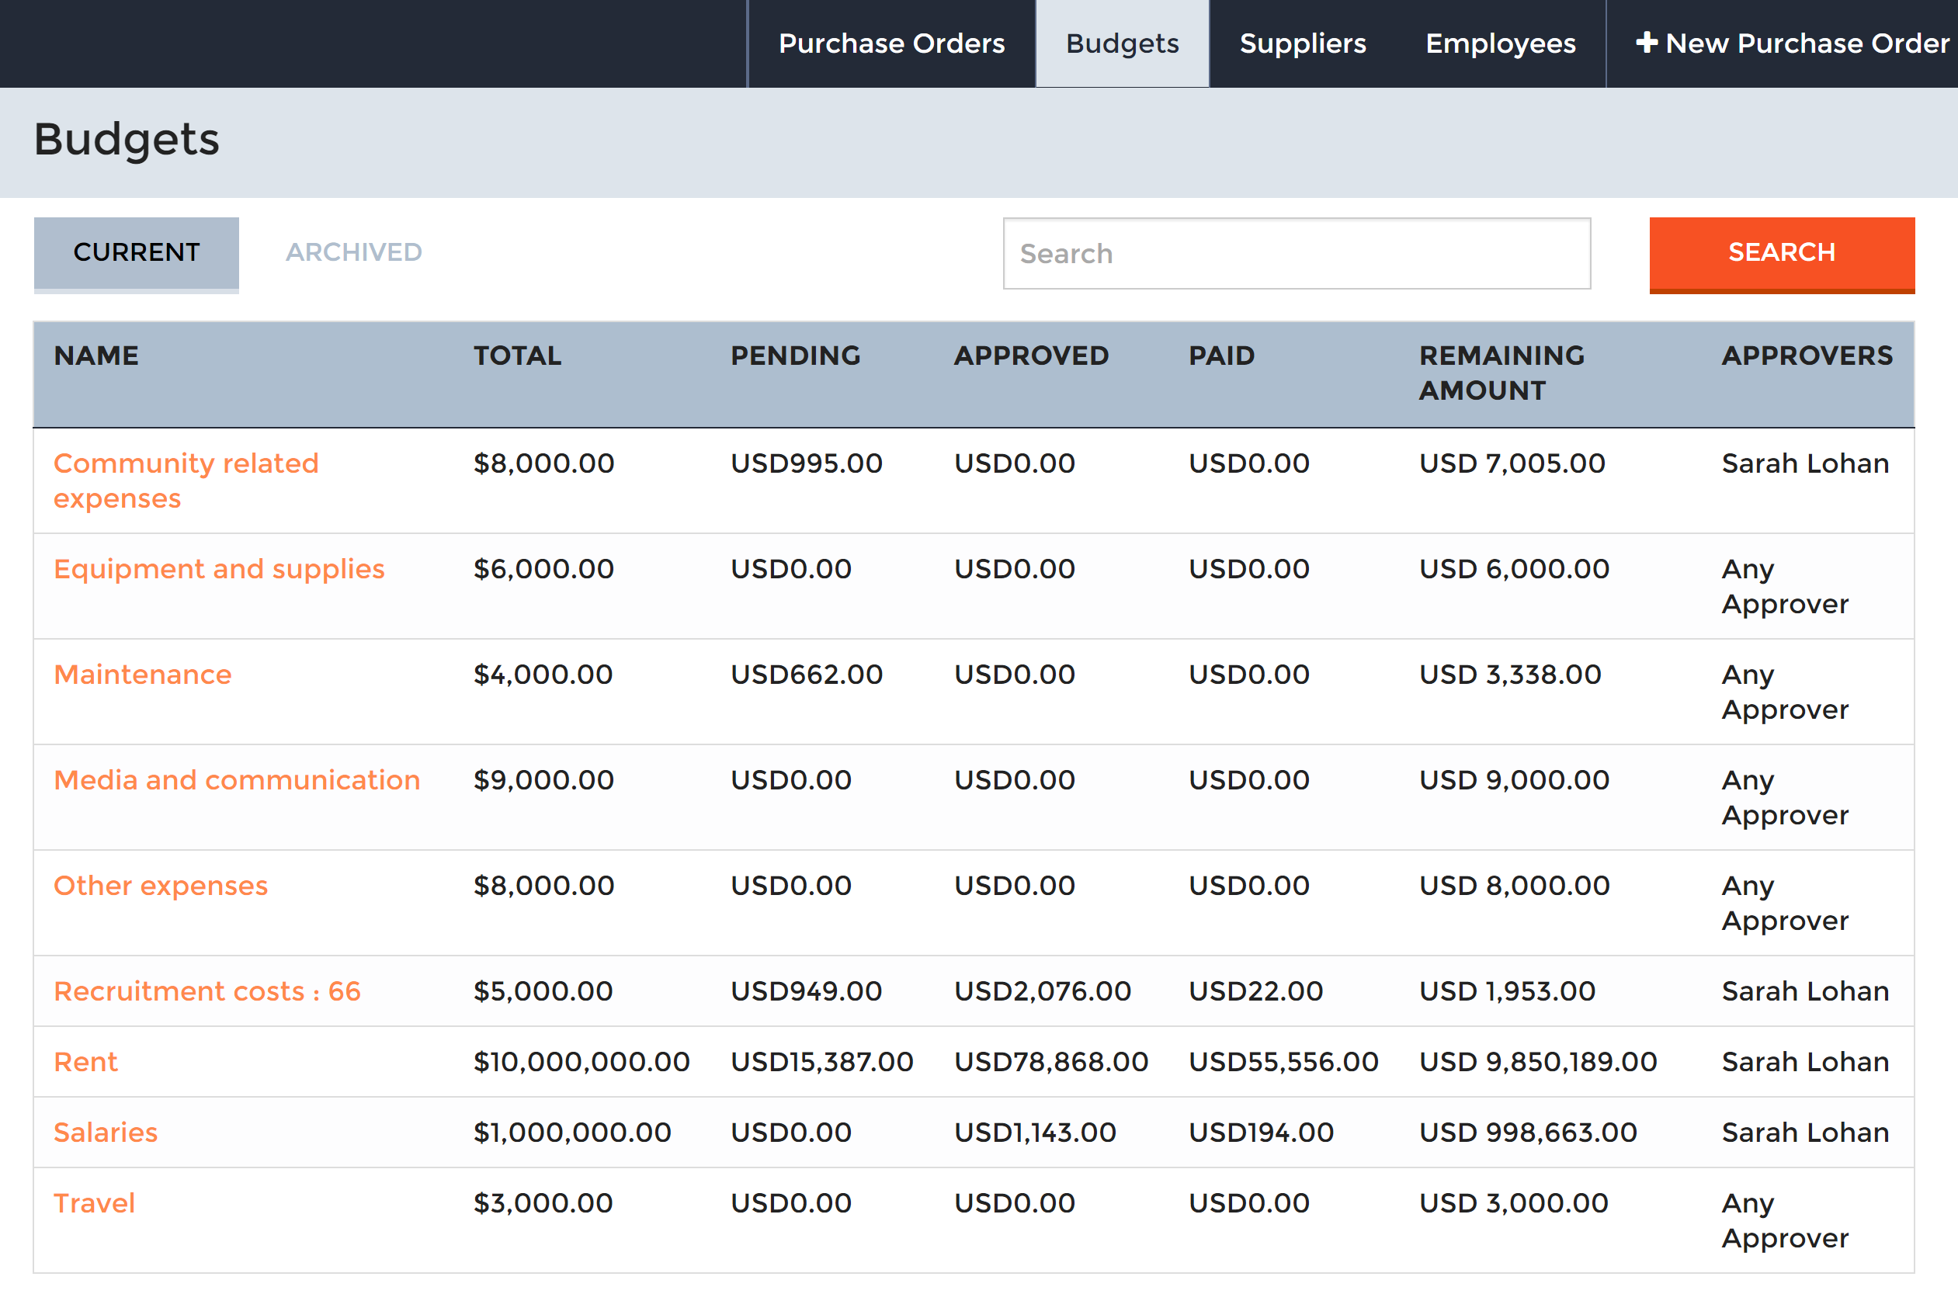The image size is (1958, 1294).
Task: Open the Maintenance budget link
Action: [x=142, y=675]
